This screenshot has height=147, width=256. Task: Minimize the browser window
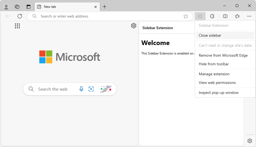[225, 6]
